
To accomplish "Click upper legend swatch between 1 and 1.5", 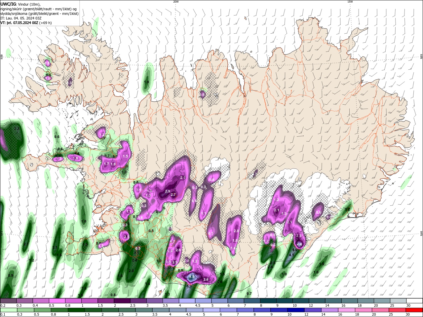I will point(90,301).
